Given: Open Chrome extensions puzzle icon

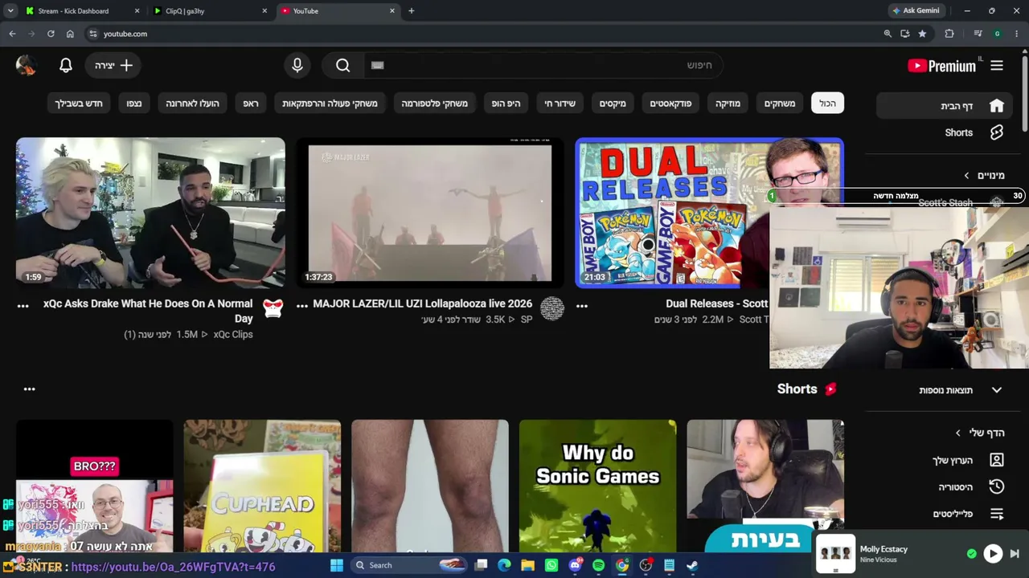Looking at the screenshot, I should [x=949, y=34].
